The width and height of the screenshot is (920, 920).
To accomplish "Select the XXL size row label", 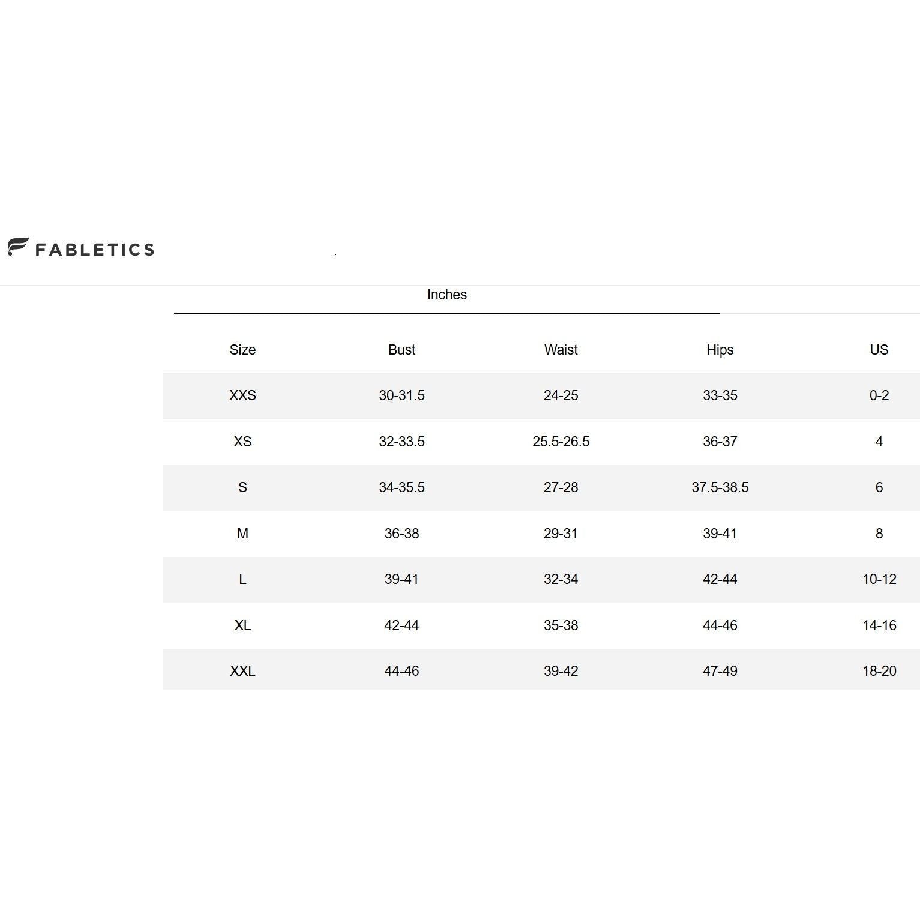I will pyautogui.click(x=242, y=671).
